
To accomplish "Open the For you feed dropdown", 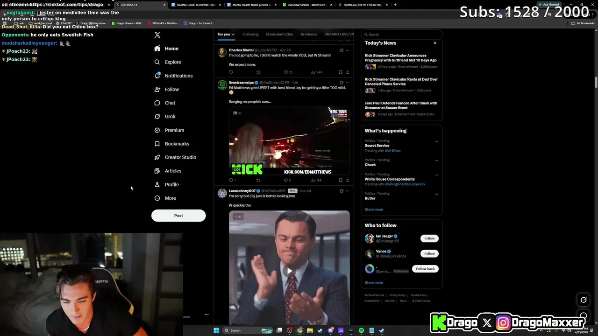I will 226,34.
